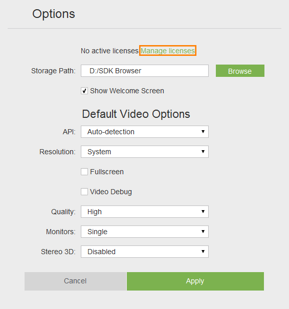The width and height of the screenshot is (289, 309).
Task: Click the Stereo 3D dropdown arrow
Action: tap(203, 252)
